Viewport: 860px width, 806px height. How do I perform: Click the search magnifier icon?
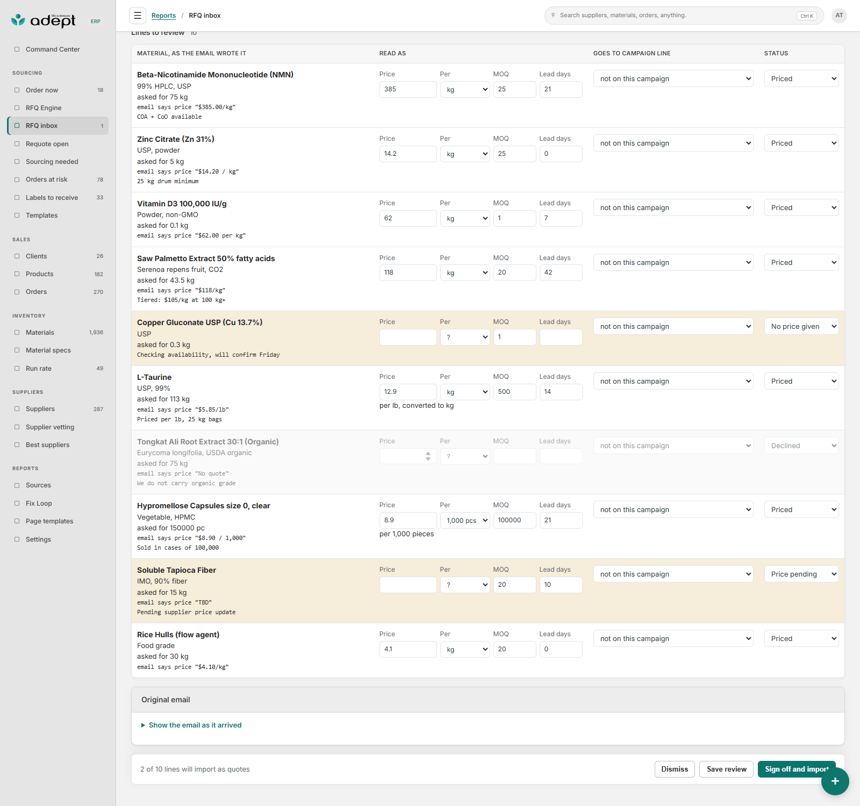(553, 15)
